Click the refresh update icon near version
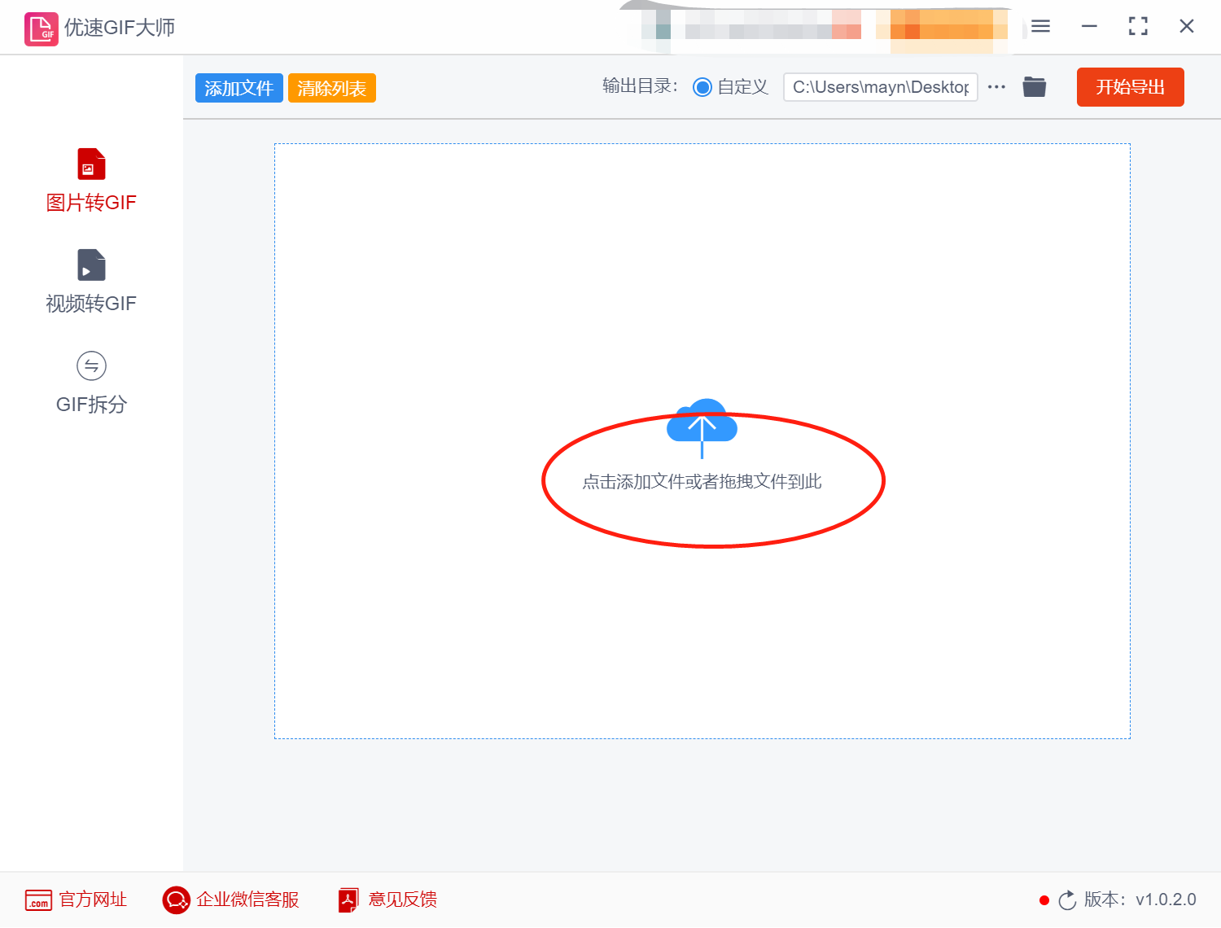 click(1067, 900)
